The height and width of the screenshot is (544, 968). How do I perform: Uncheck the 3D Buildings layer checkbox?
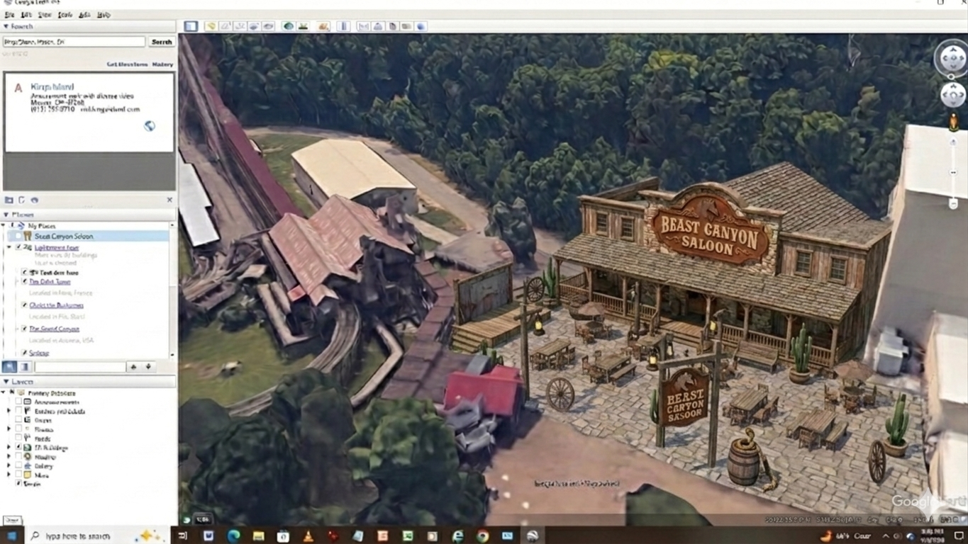point(18,448)
